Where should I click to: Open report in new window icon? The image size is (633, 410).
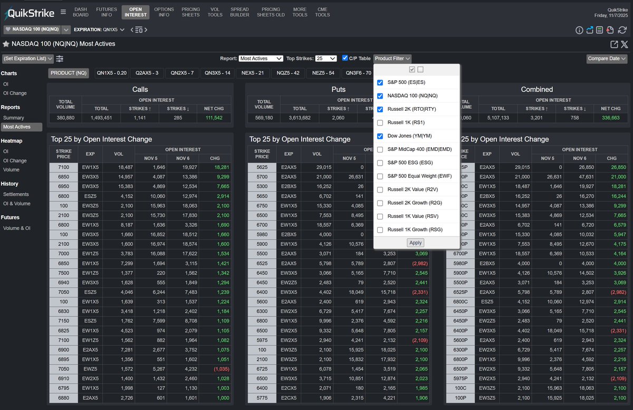[614, 44]
